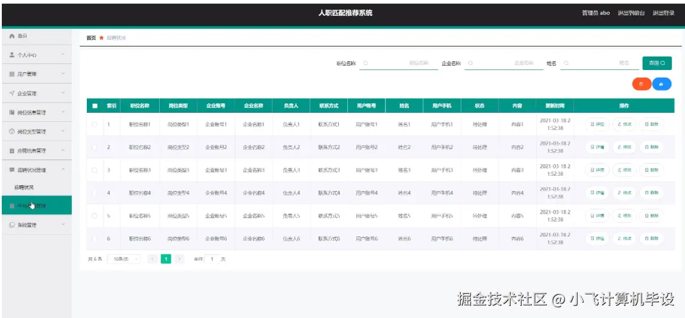This screenshot has height=318, width=685.
Task: Click the icon beside 岗位类型管理
Action: click(x=12, y=131)
